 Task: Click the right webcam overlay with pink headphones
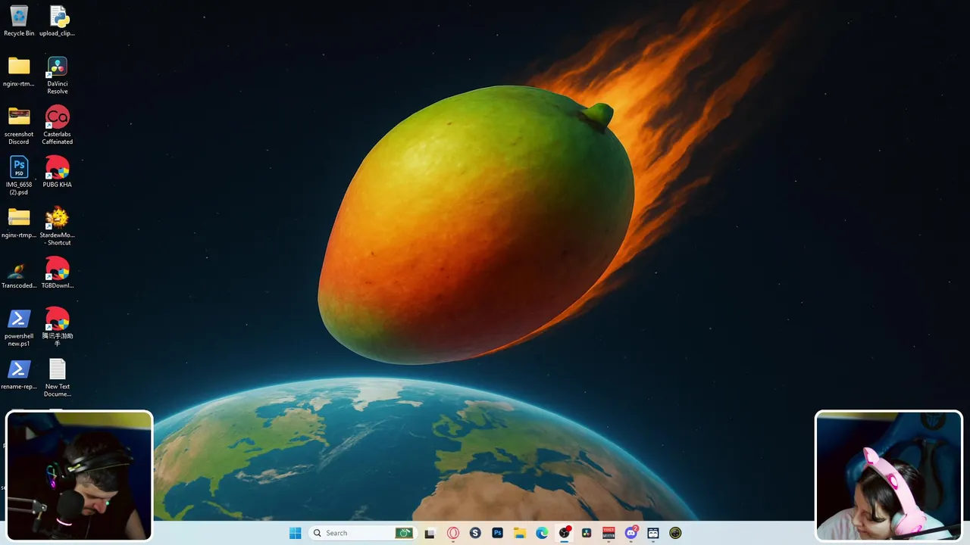coord(889,475)
